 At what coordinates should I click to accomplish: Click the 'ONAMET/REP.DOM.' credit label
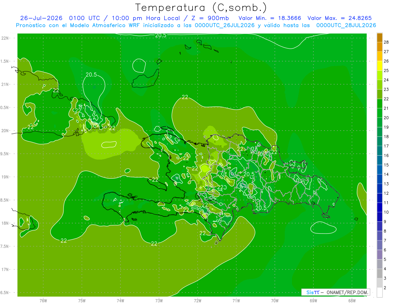pos(347,292)
